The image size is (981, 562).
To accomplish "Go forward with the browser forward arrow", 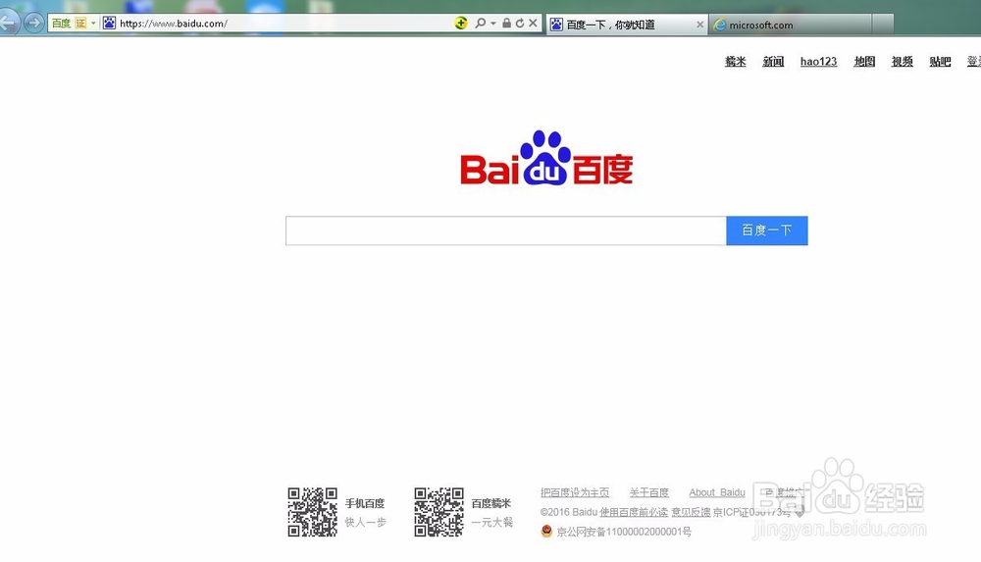I will pyautogui.click(x=33, y=24).
